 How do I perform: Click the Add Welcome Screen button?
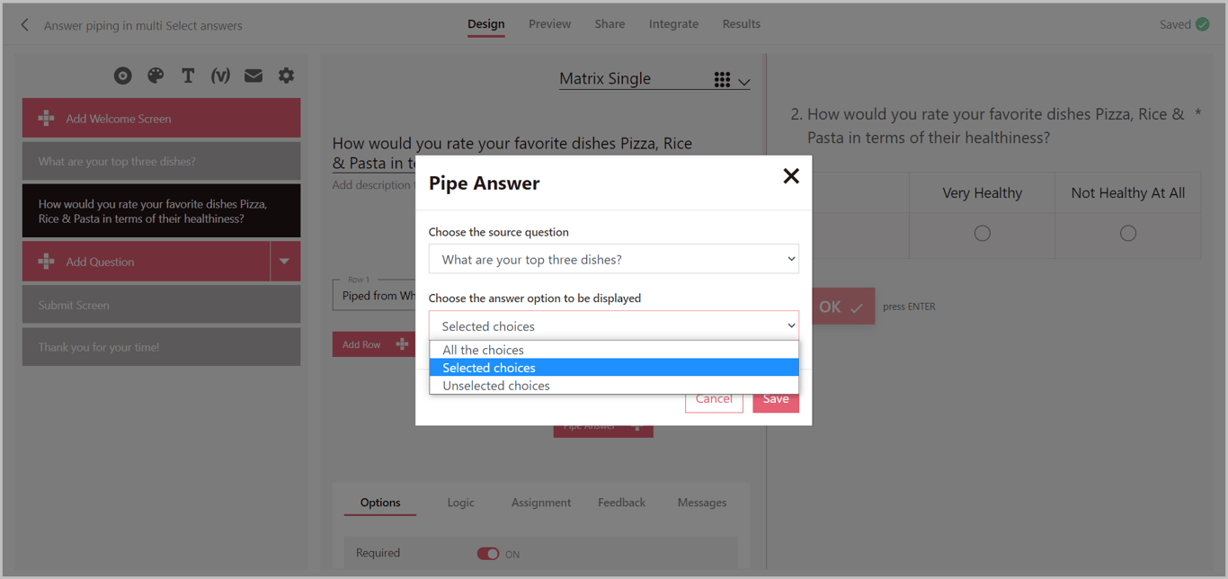click(x=161, y=119)
